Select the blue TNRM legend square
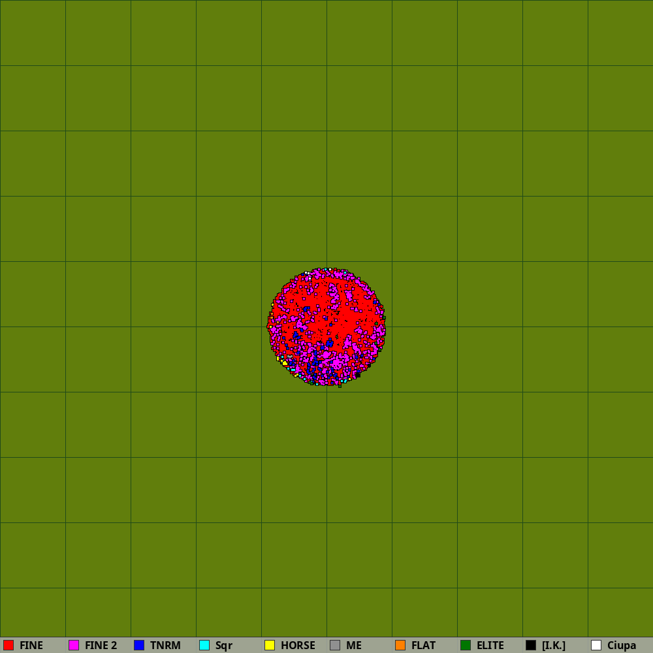Image resolution: width=653 pixels, height=653 pixels. (x=139, y=645)
